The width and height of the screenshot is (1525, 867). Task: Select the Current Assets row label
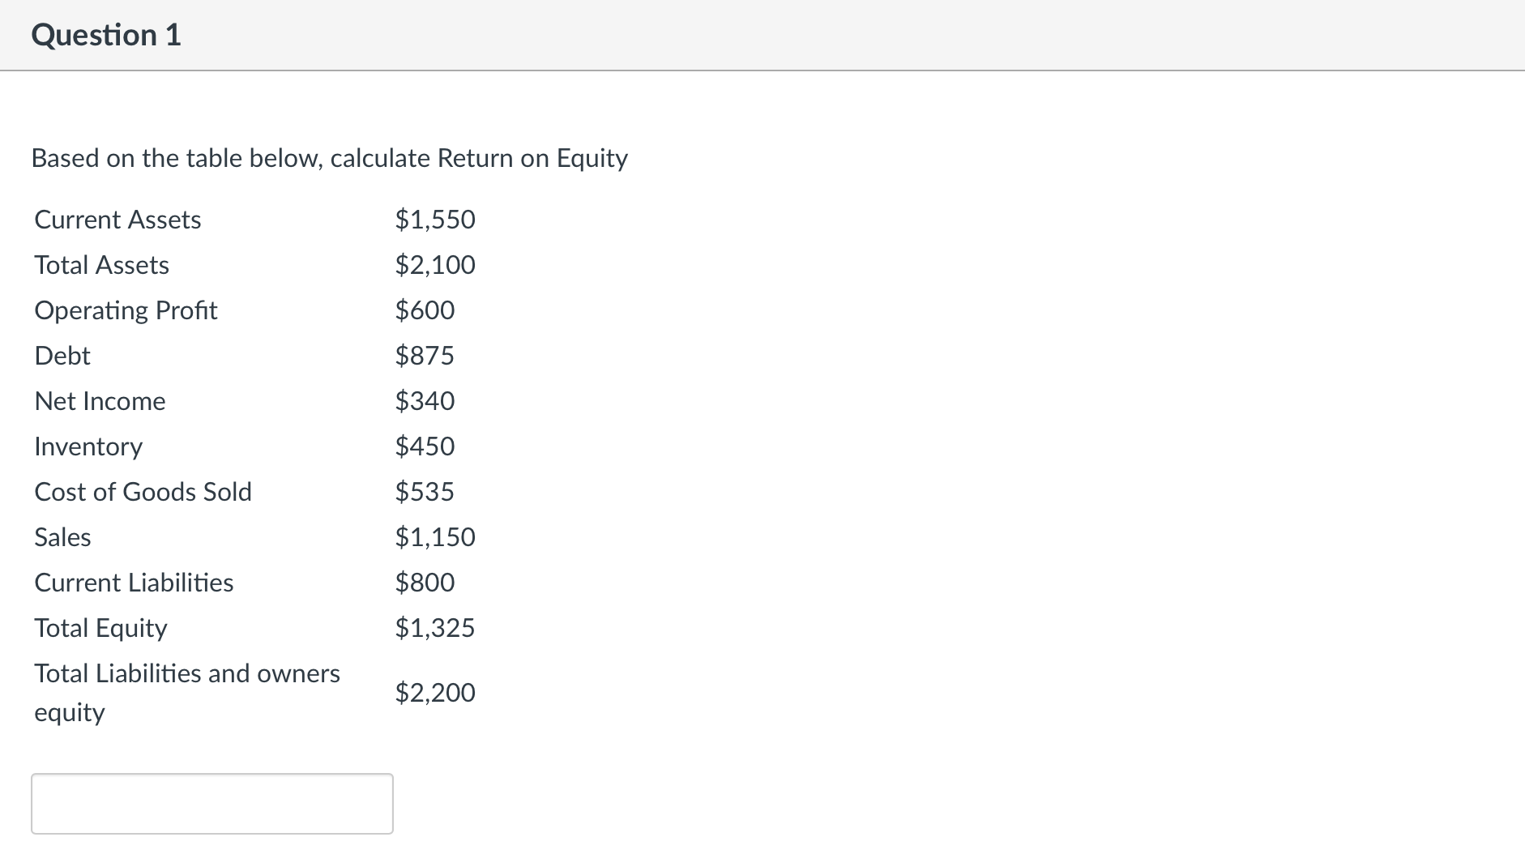tap(117, 219)
